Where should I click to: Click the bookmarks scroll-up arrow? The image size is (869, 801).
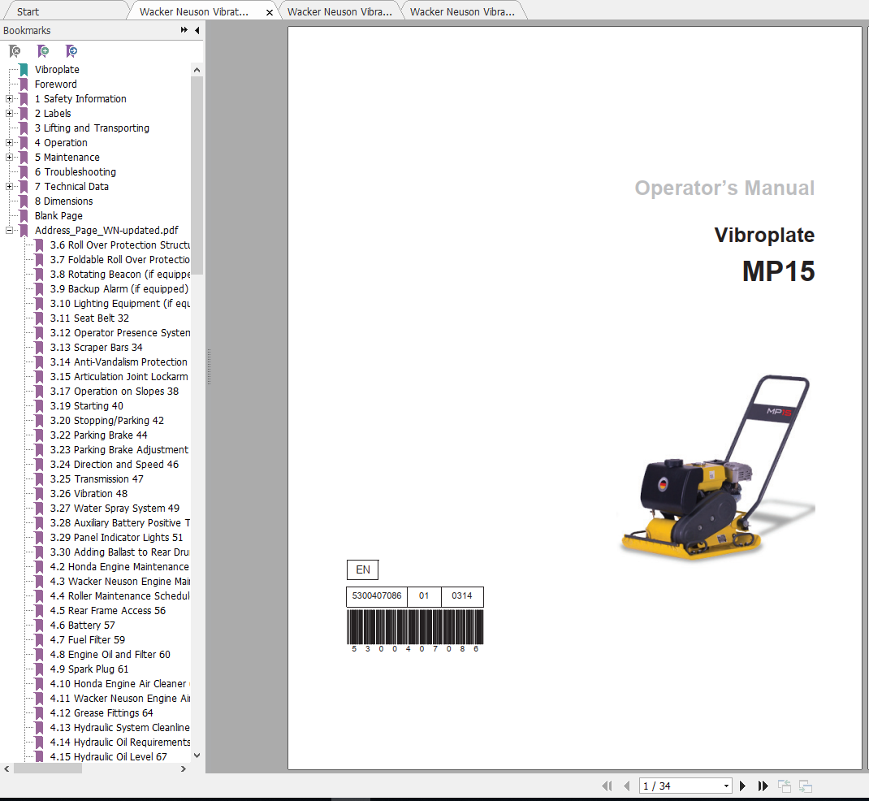(x=197, y=71)
